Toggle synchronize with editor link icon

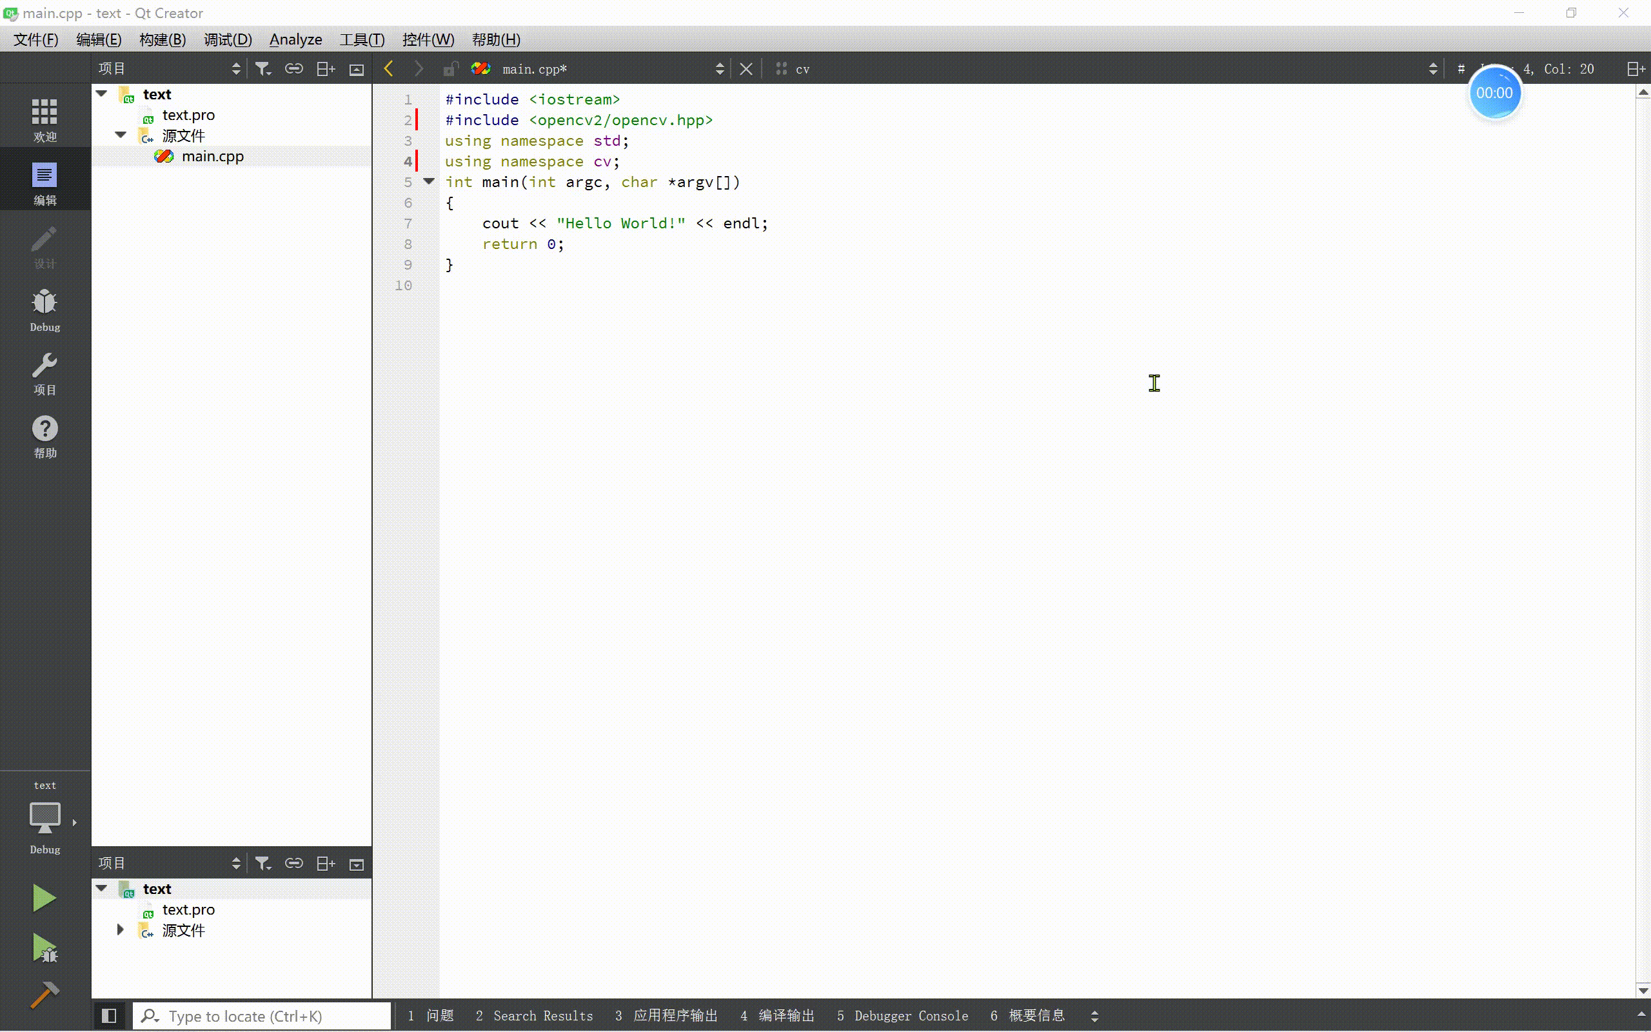click(x=294, y=69)
